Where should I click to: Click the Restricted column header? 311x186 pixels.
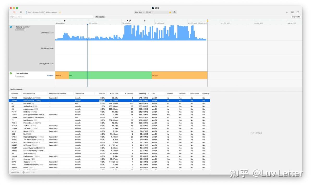tap(195, 94)
